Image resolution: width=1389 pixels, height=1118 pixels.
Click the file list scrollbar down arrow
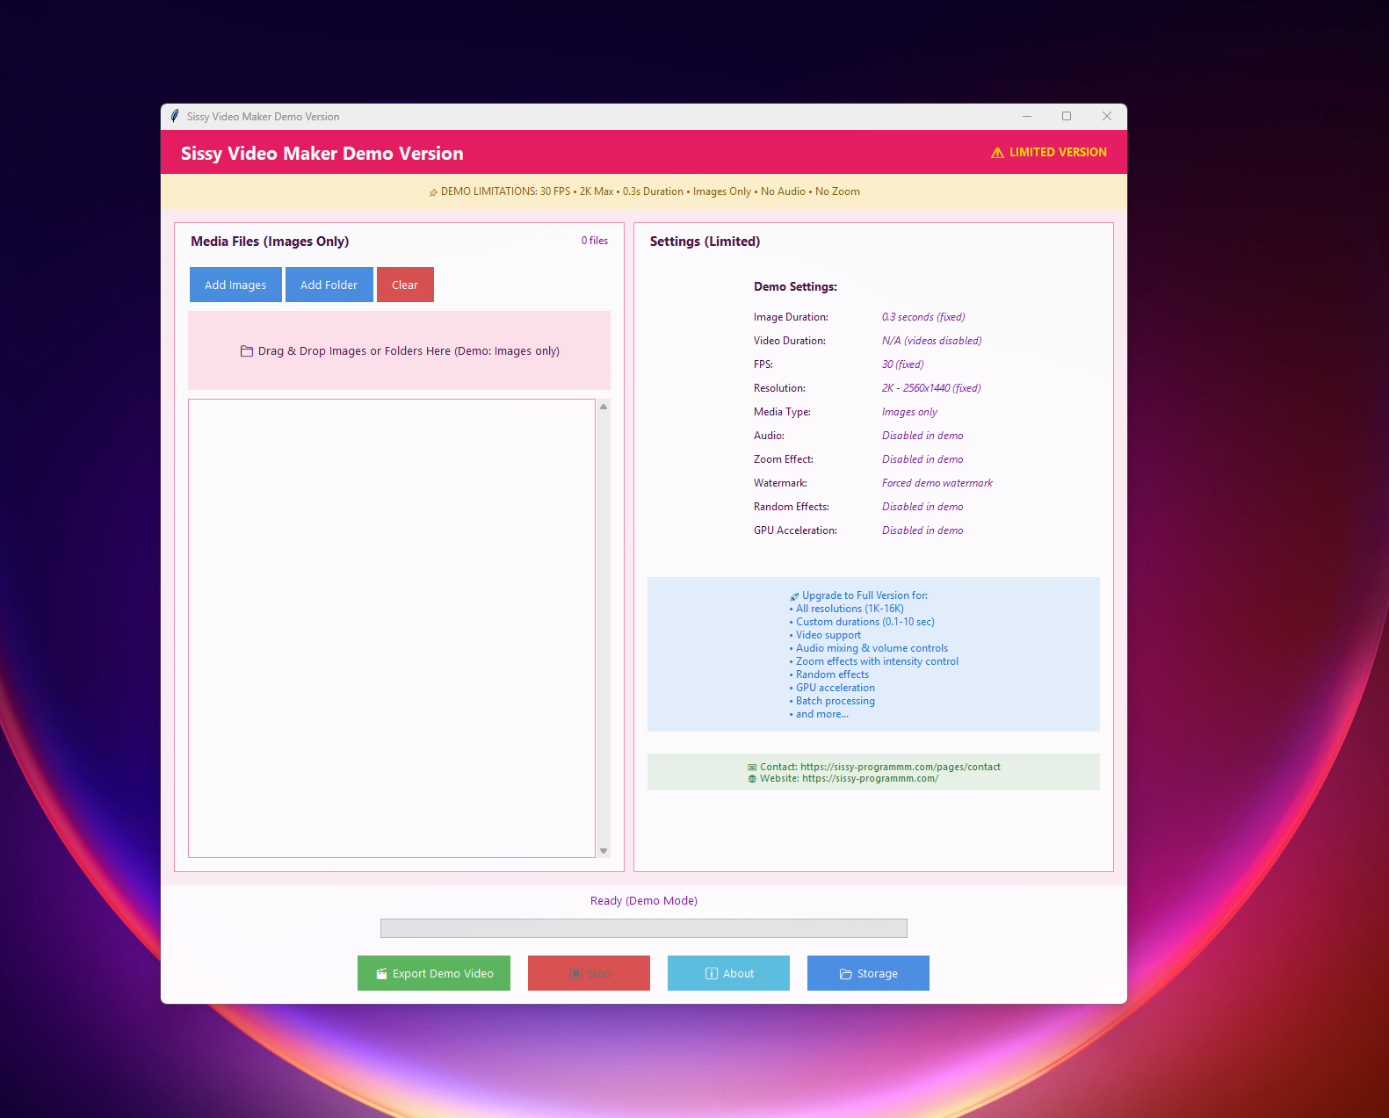pyautogui.click(x=604, y=850)
